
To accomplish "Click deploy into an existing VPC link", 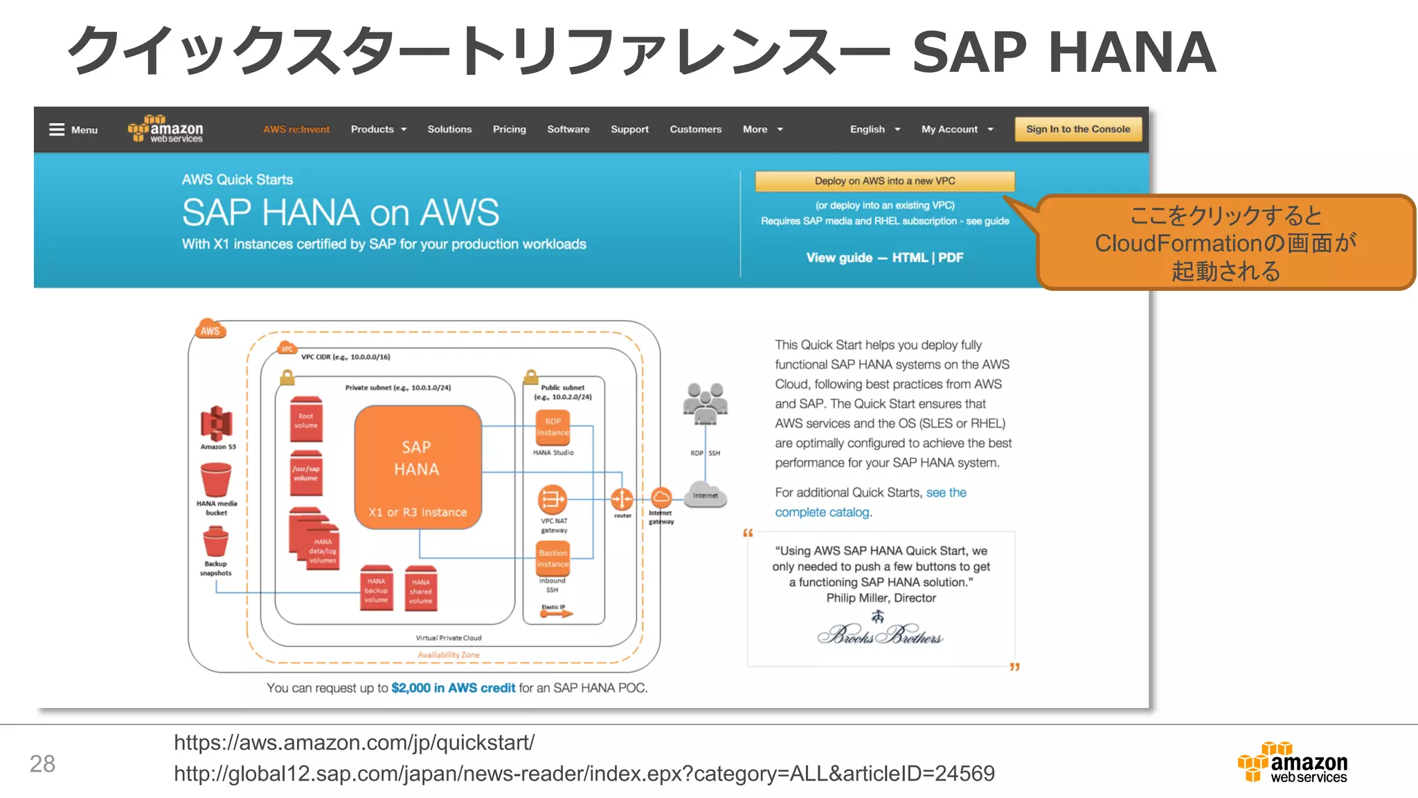I will tap(885, 205).
